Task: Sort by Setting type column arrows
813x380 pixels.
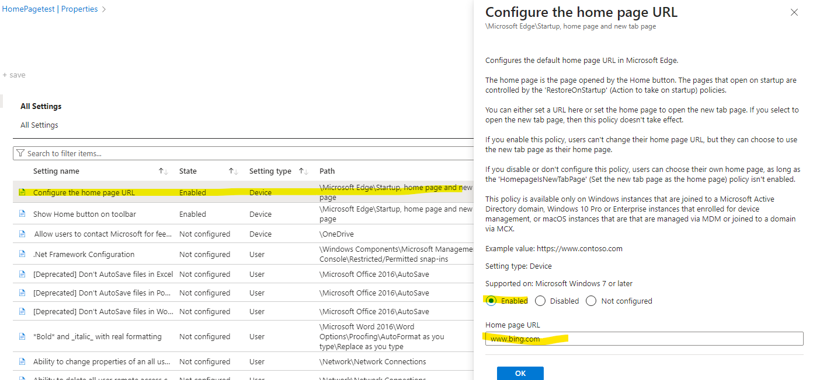Action: (x=303, y=171)
